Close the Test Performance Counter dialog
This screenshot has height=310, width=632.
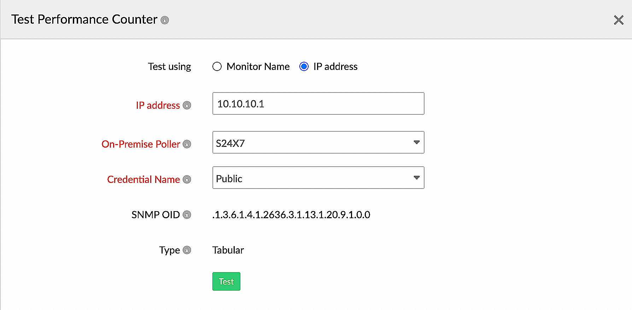618,20
